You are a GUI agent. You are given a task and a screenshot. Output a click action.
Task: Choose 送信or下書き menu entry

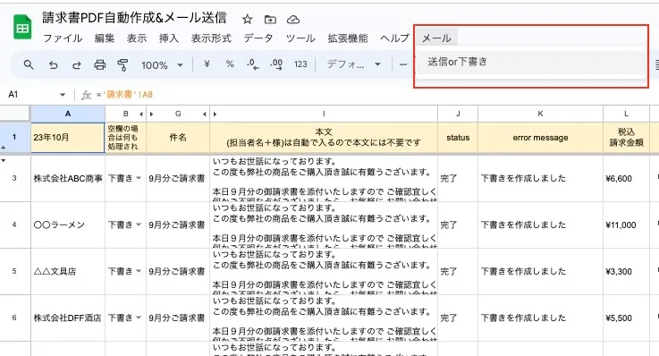pyautogui.click(x=531, y=62)
